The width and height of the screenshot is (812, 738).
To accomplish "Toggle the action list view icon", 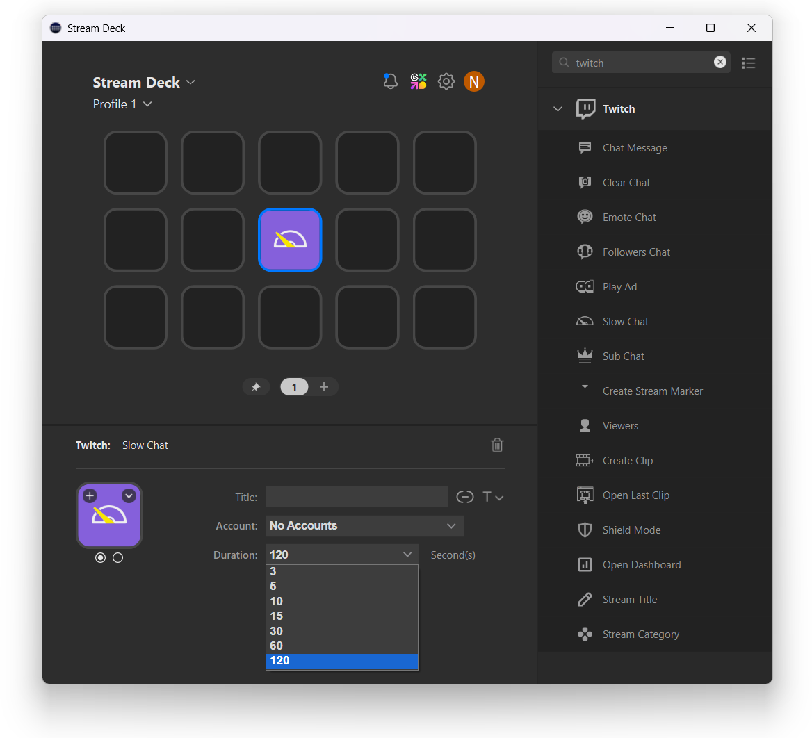I will pos(748,63).
